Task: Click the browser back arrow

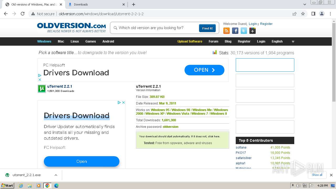Action: coord(6,14)
